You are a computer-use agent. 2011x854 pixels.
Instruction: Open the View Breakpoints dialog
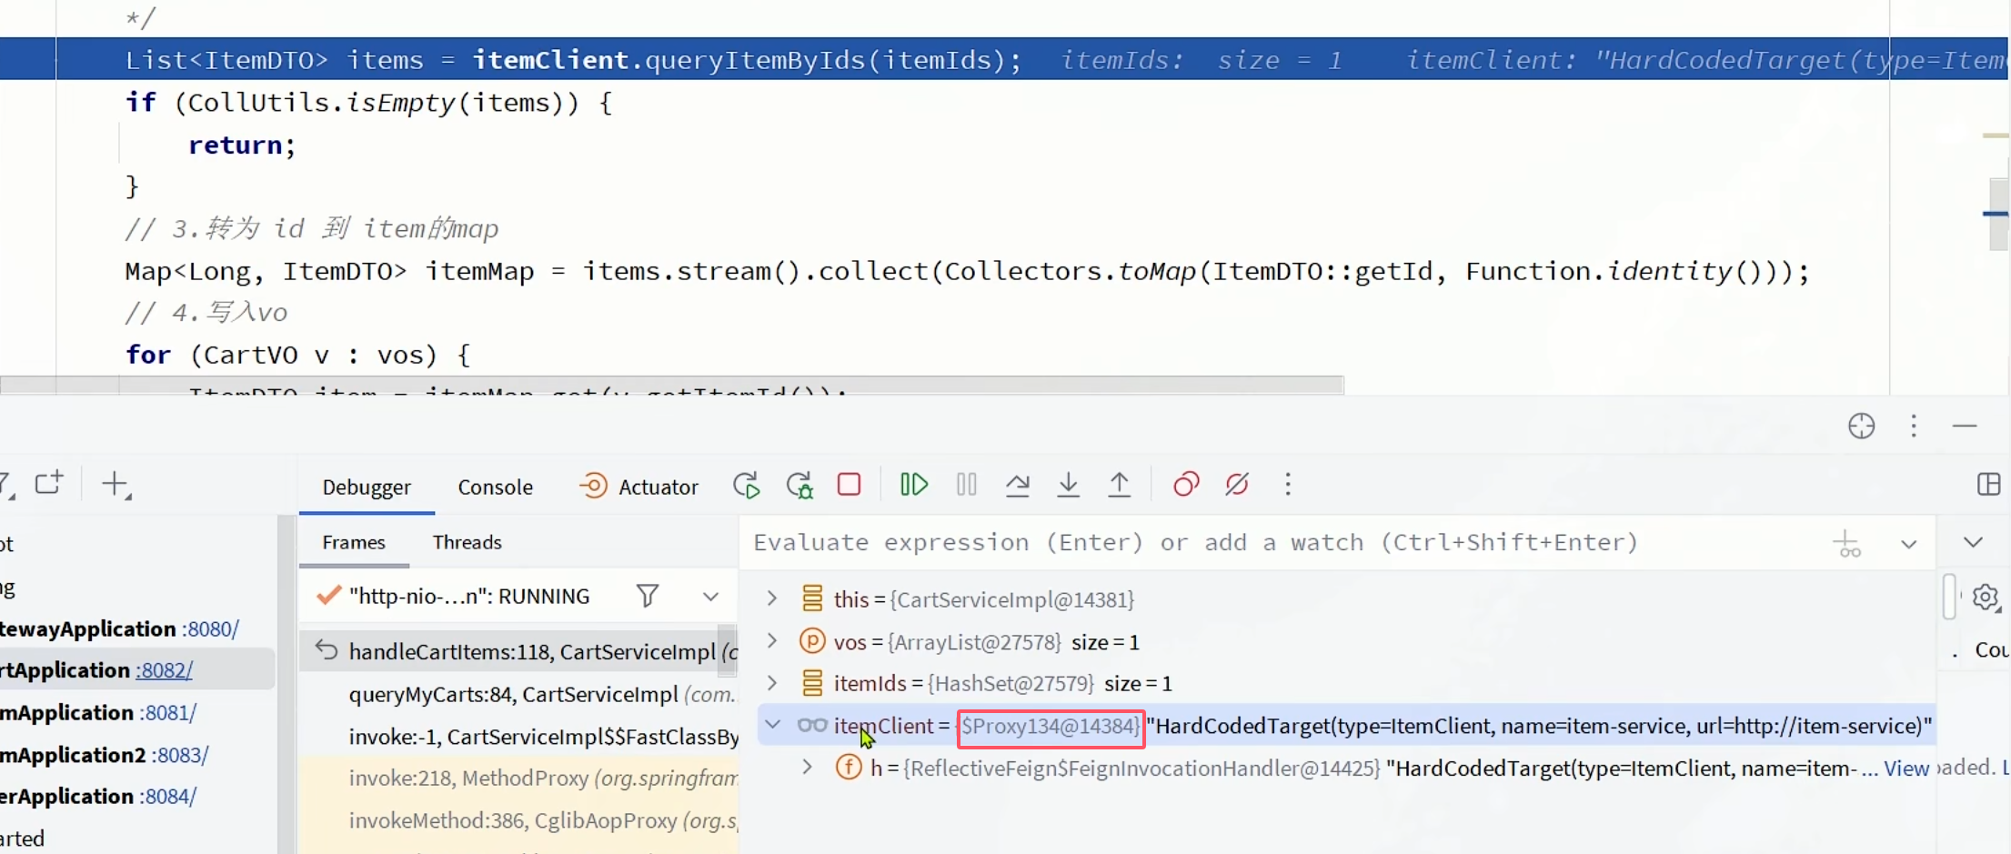(x=1185, y=485)
